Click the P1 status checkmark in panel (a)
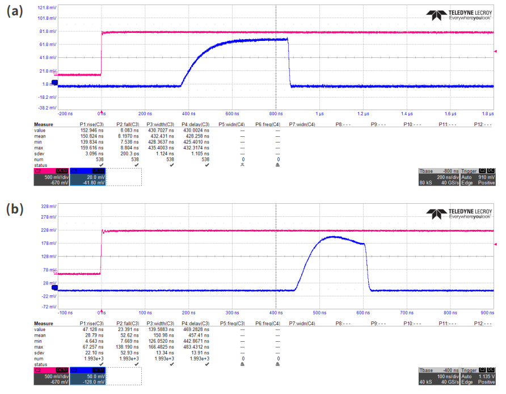 point(102,165)
